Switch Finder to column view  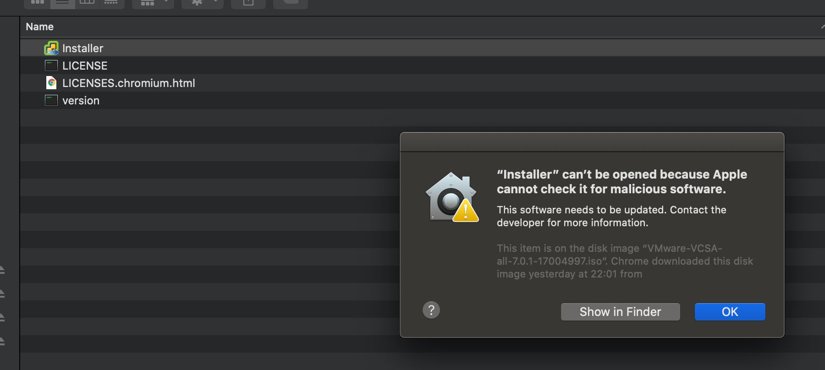(87, 2)
